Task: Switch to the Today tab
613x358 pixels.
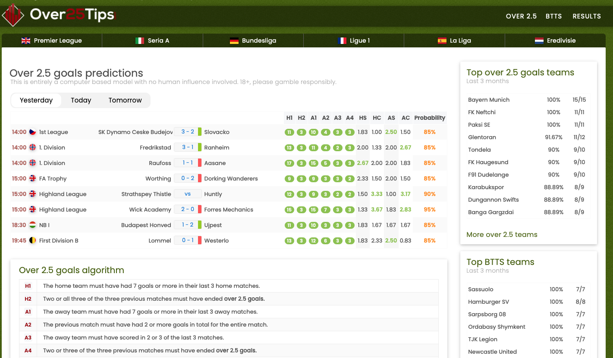Action: pos(81,100)
